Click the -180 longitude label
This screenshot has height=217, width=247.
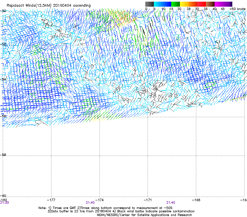[3, 200]
